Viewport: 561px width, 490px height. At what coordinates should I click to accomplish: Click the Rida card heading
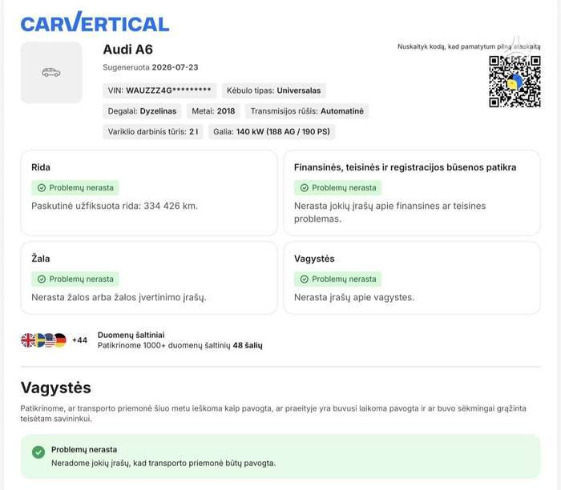41,167
